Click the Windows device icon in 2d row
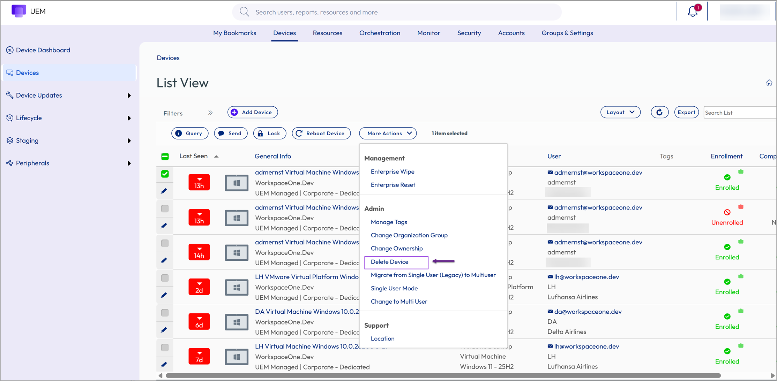This screenshot has width=777, height=381. pos(237,287)
